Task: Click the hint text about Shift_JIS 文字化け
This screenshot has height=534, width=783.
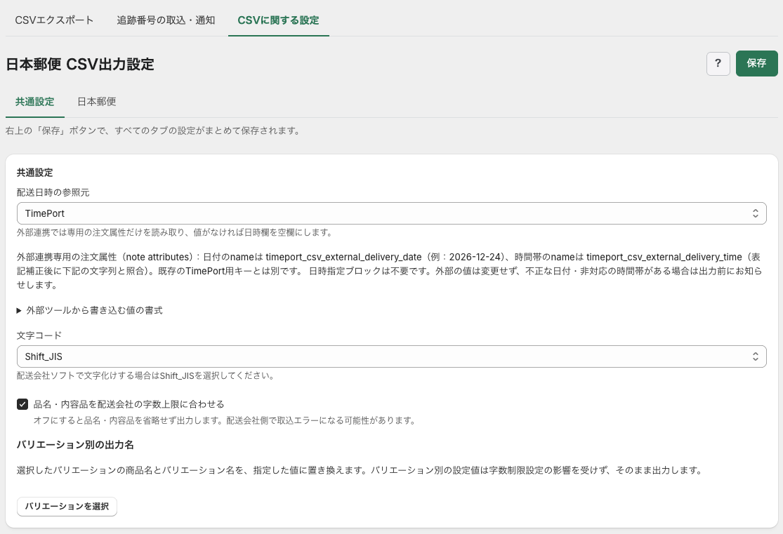Action: pos(146,376)
